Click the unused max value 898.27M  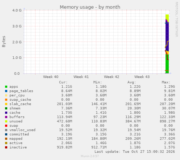click(x=167, y=121)
